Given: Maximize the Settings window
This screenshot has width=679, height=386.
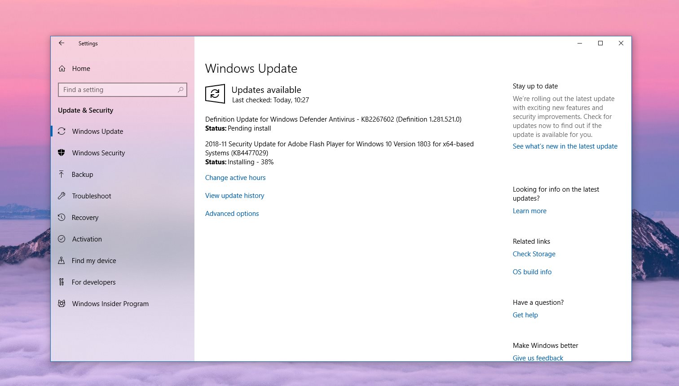Looking at the screenshot, I should coord(600,43).
